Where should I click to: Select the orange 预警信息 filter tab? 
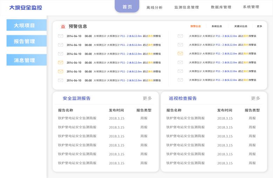click(196, 26)
